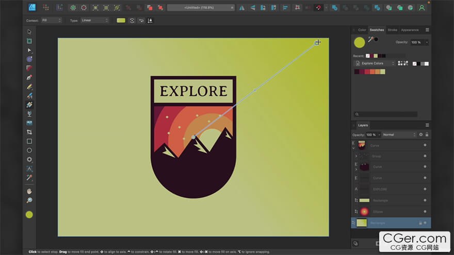
Task: Select the Move tool arrow in the toolbox
Action: tap(29, 32)
